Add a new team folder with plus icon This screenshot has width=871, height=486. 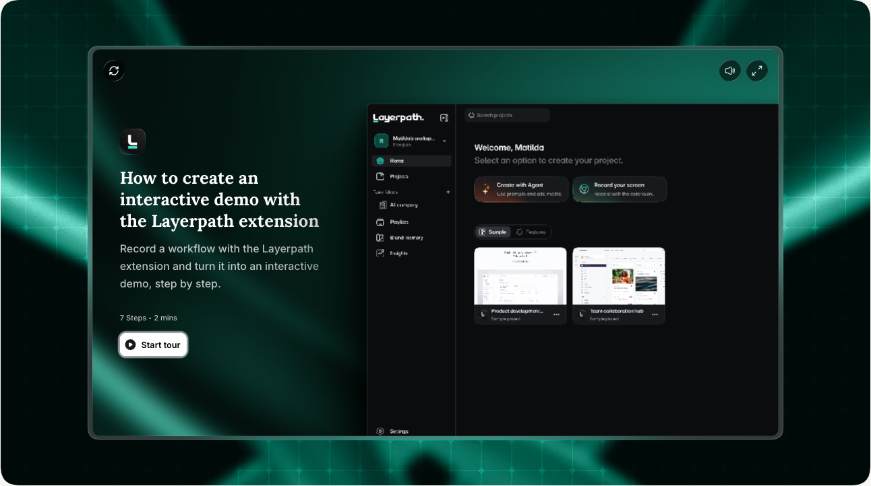(448, 192)
